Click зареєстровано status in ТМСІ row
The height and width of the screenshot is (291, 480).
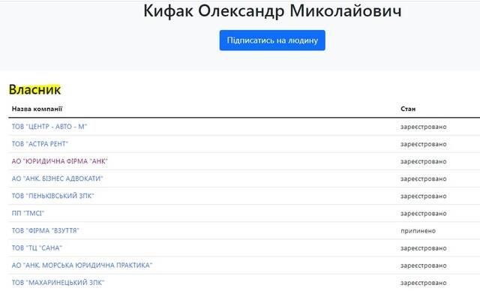[x=423, y=214]
